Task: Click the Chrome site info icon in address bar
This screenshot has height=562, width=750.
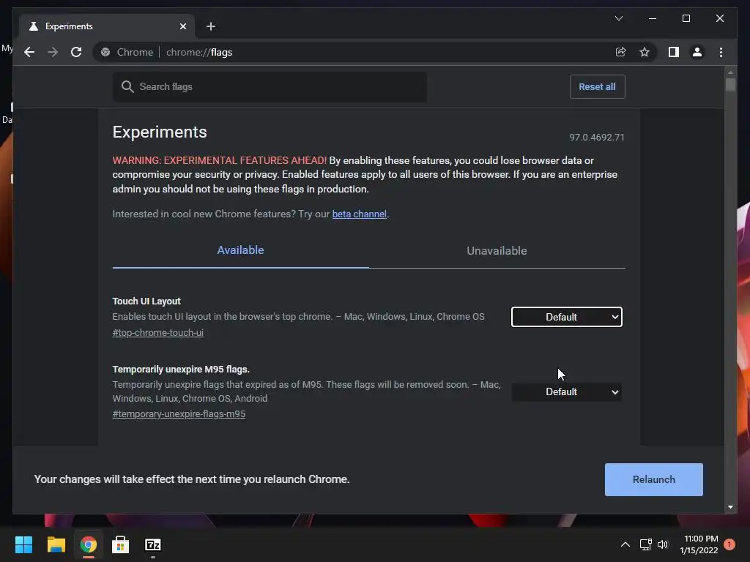Action: coord(105,52)
